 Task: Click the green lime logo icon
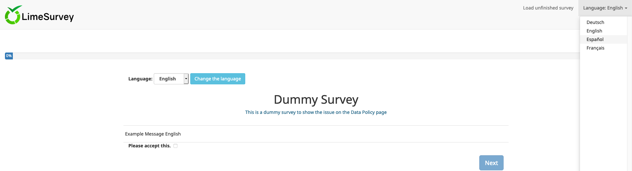pyautogui.click(x=13, y=15)
